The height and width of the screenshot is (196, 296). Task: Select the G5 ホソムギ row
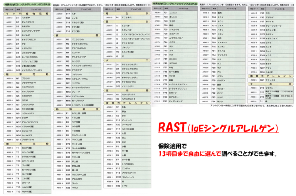[x=27, y=35]
